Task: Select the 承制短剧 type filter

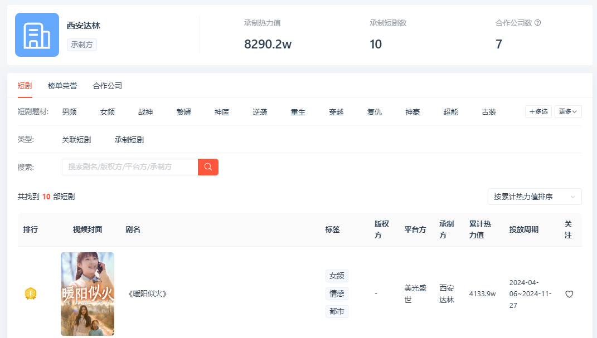Action: pos(129,140)
